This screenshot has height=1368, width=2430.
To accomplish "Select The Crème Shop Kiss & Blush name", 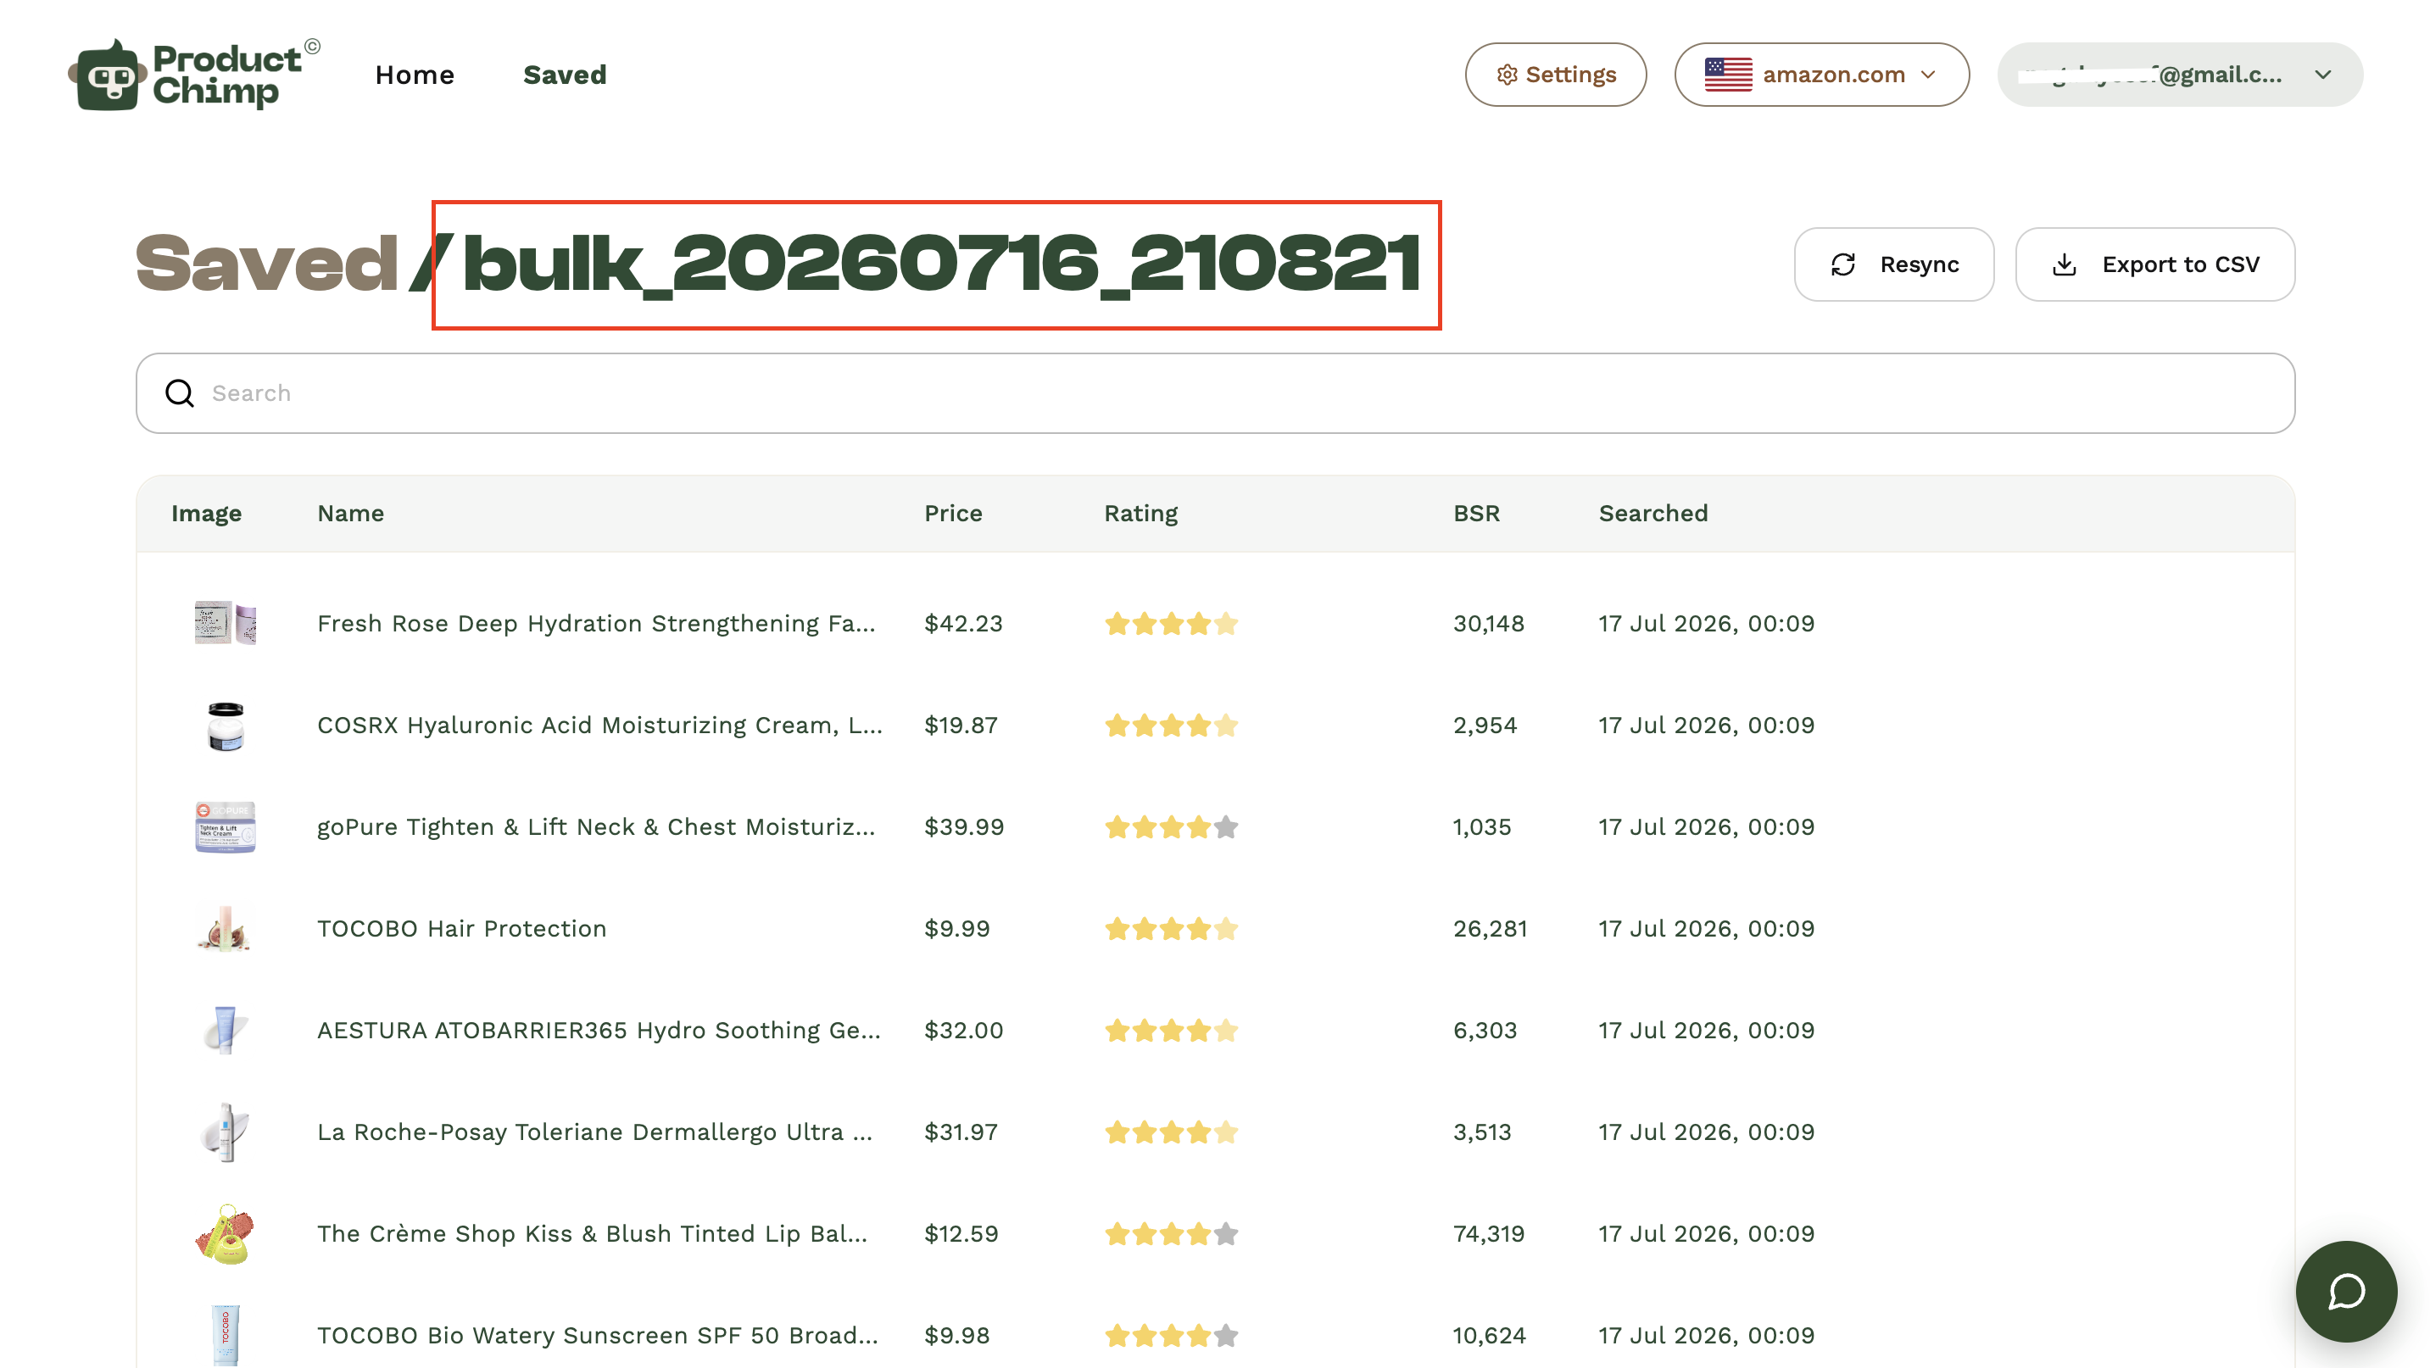I will tap(593, 1234).
